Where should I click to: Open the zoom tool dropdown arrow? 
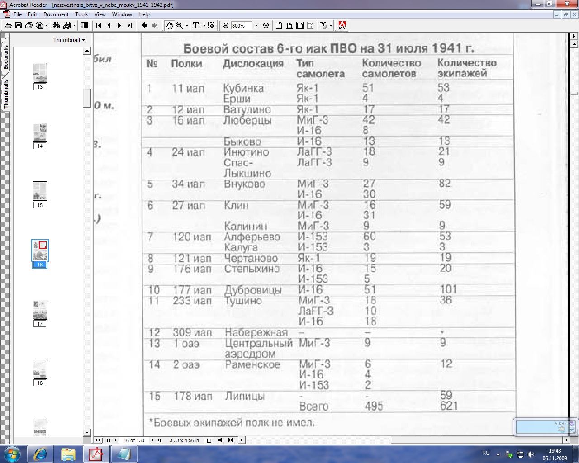[187, 26]
